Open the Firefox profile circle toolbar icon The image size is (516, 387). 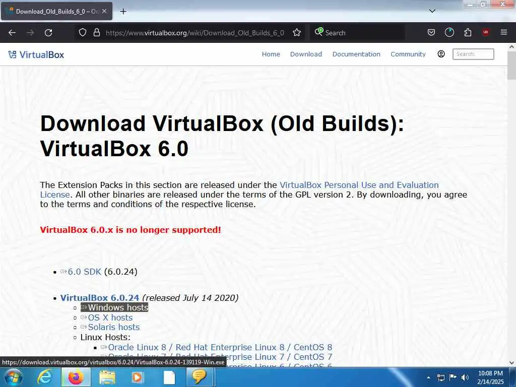449,32
